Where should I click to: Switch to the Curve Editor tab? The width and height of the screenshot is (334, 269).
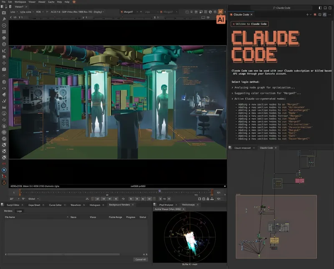point(56,205)
